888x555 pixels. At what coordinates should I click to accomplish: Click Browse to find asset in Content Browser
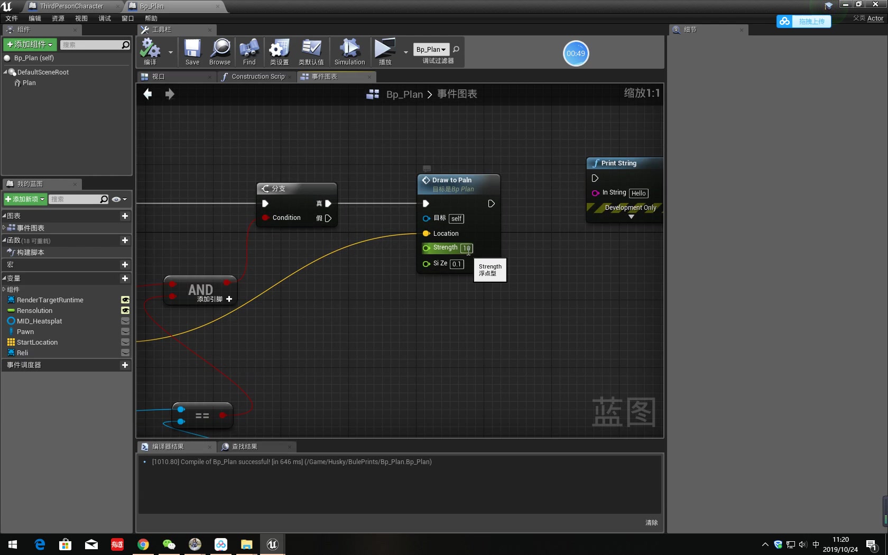219,51
